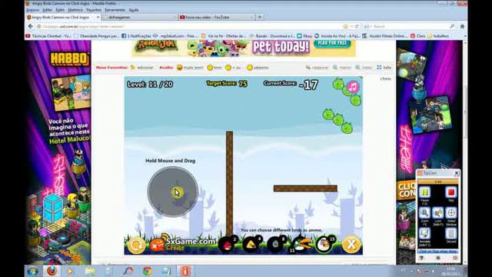Screen dimensions: 492x277
Task: Open the Ferramentas menu in Firefox
Action: click(115, 10)
